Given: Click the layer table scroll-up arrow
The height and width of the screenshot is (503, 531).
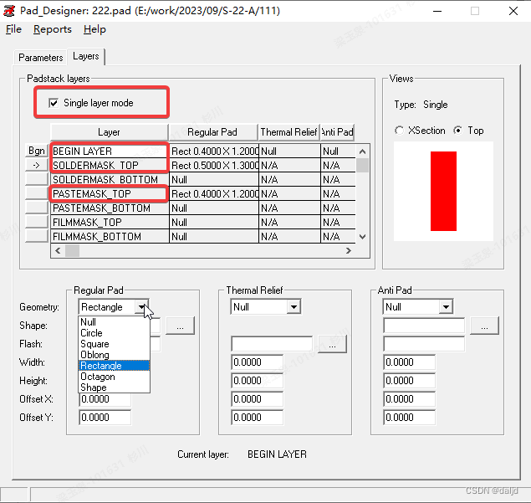Looking at the screenshot, I should [363, 151].
